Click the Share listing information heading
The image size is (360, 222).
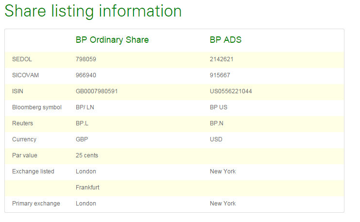click(x=93, y=11)
